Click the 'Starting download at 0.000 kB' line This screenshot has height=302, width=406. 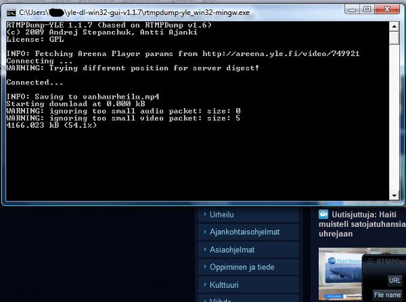(x=76, y=104)
